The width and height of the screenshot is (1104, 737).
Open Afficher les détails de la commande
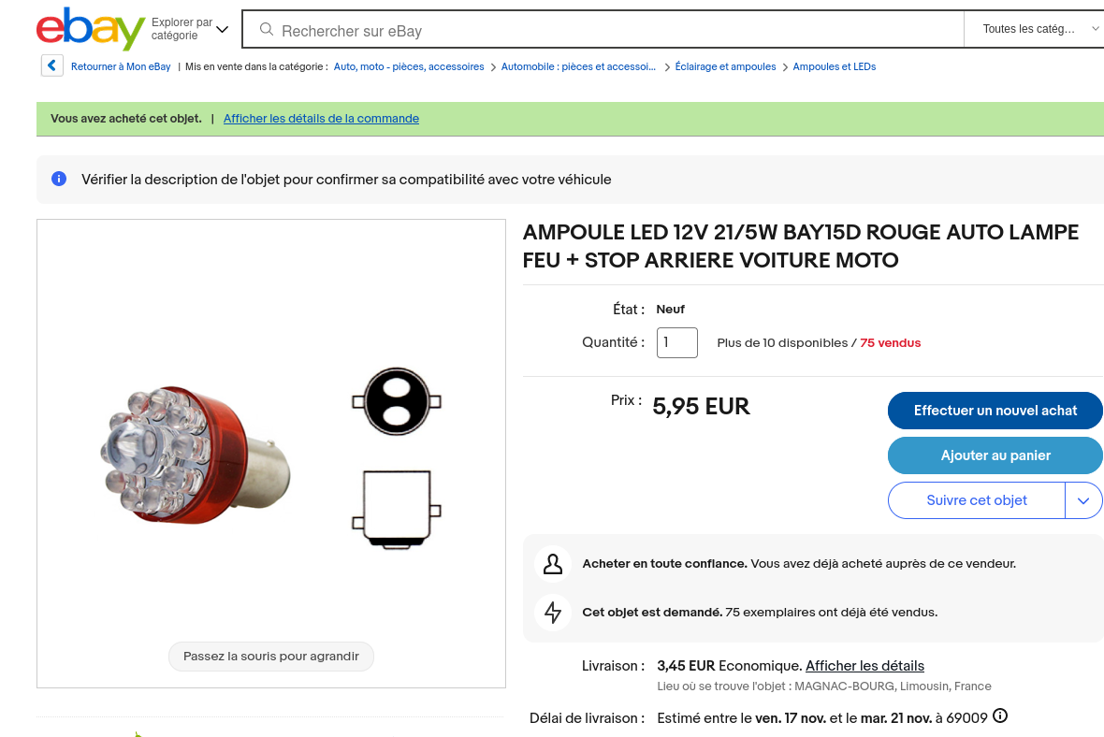tap(321, 119)
